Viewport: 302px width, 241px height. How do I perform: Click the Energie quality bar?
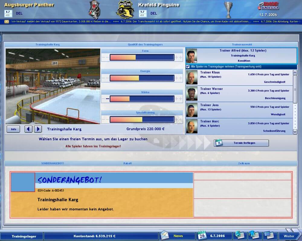point(142,78)
